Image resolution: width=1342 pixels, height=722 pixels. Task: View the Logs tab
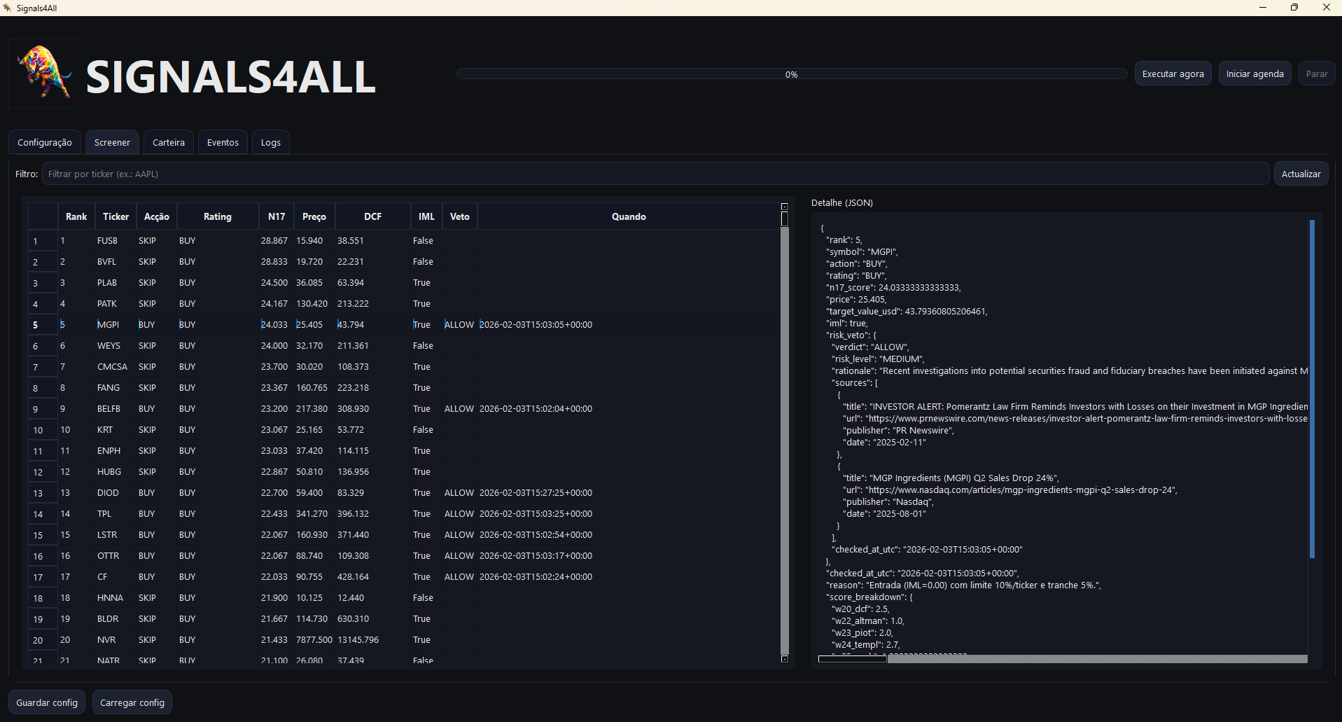270,142
